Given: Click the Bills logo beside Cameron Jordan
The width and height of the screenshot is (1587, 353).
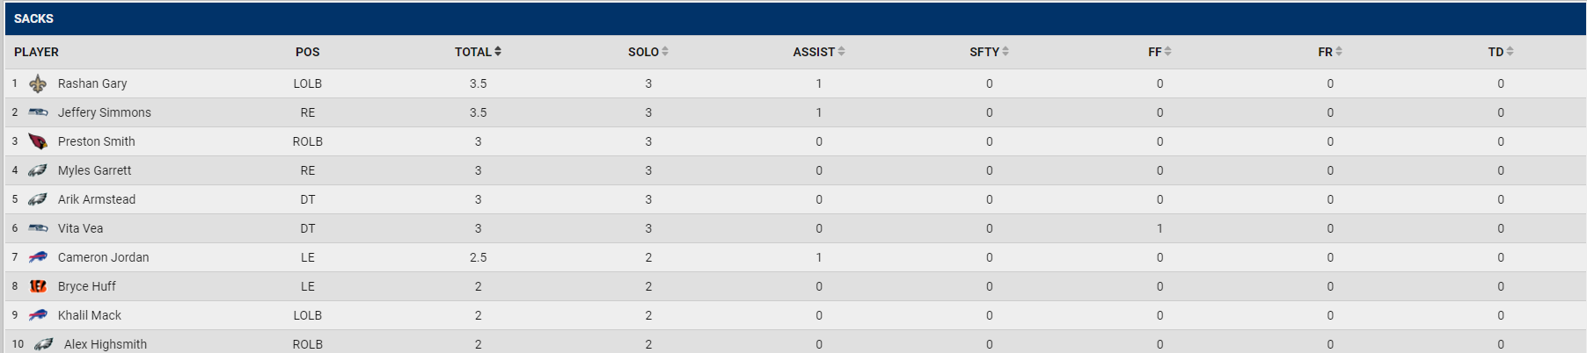Looking at the screenshot, I should [x=38, y=257].
